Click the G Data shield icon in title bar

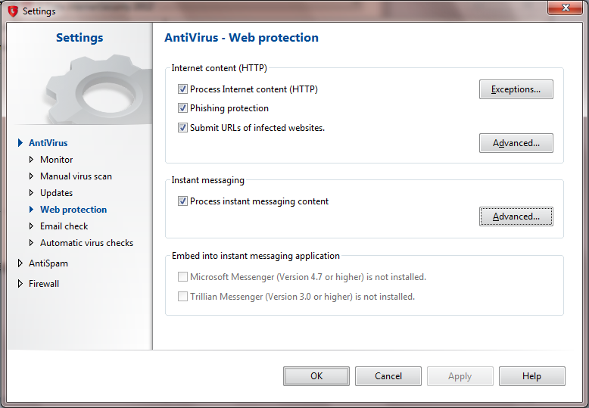(x=12, y=11)
